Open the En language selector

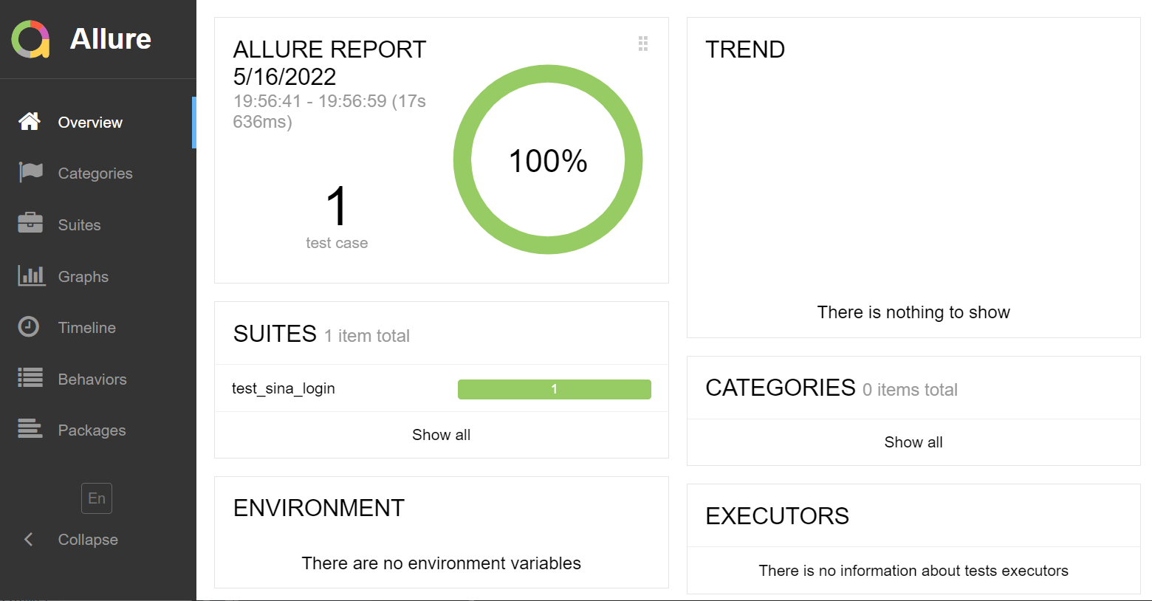97,498
